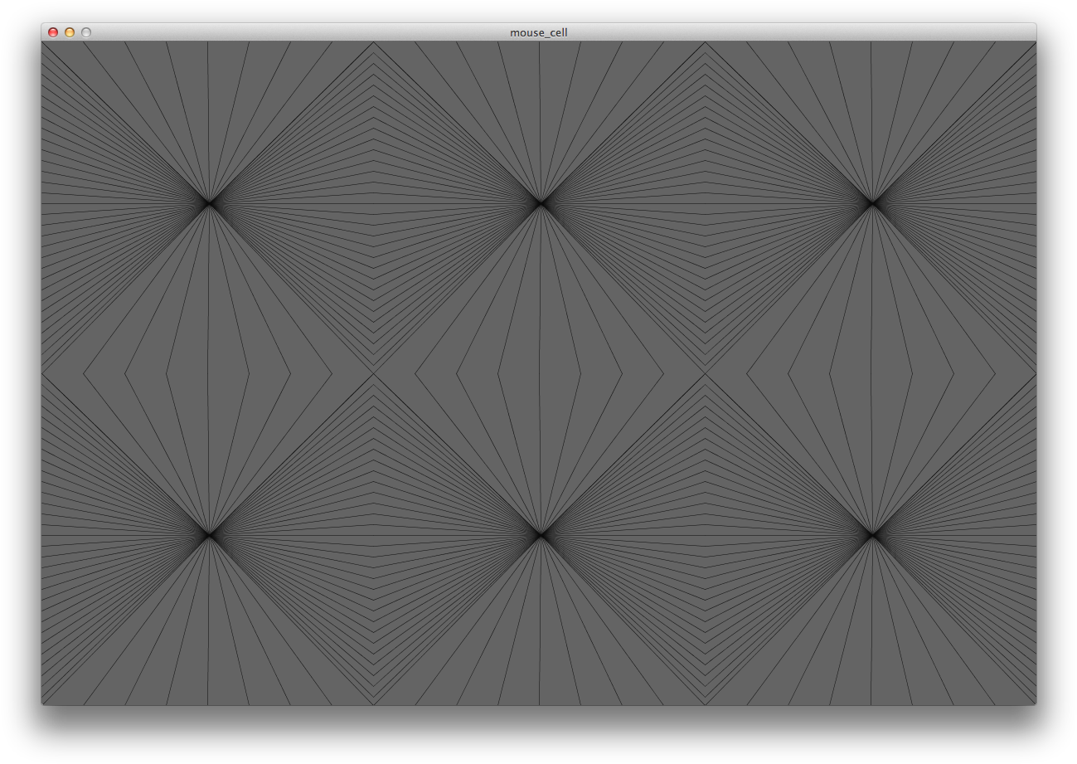Click midway between upper-middle and upper-right convergence points
This screenshot has width=1077, height=764.
click(706, 202)
